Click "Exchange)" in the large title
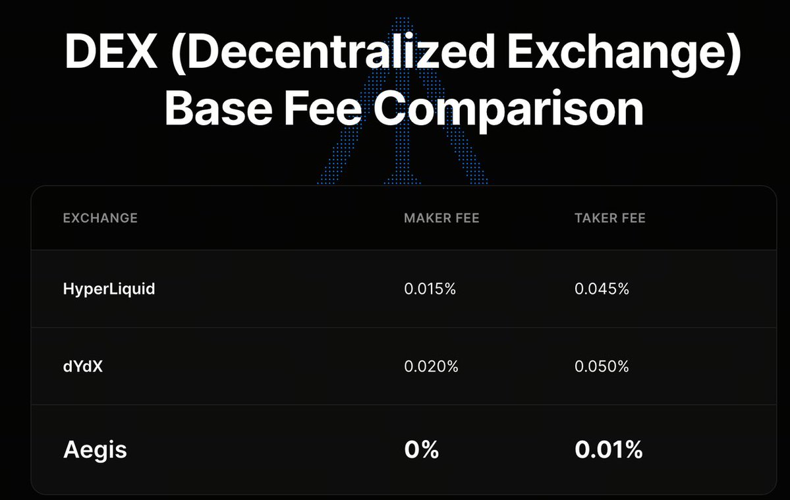 (626, 53)
